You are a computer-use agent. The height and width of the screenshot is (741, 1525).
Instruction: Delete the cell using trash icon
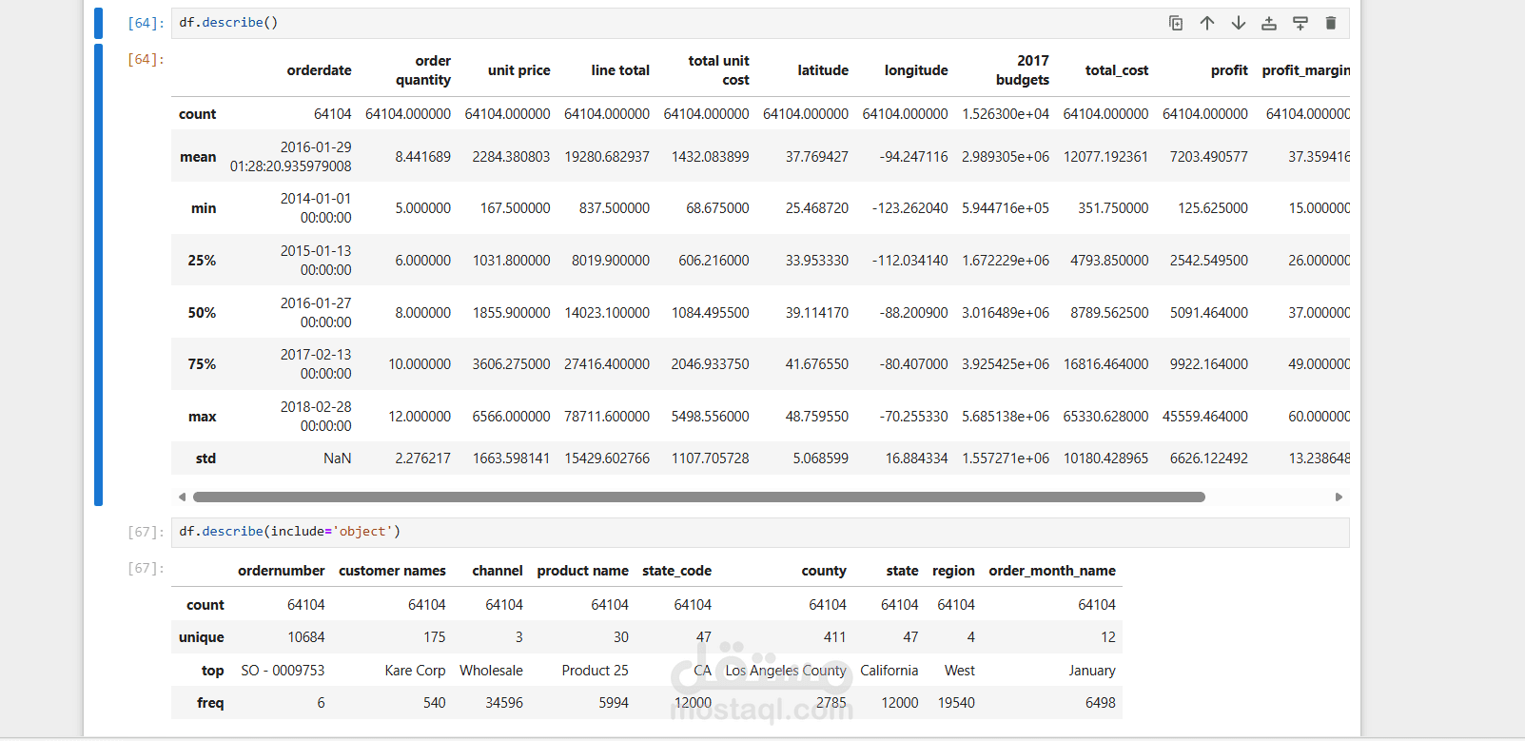pos(1331,23)
